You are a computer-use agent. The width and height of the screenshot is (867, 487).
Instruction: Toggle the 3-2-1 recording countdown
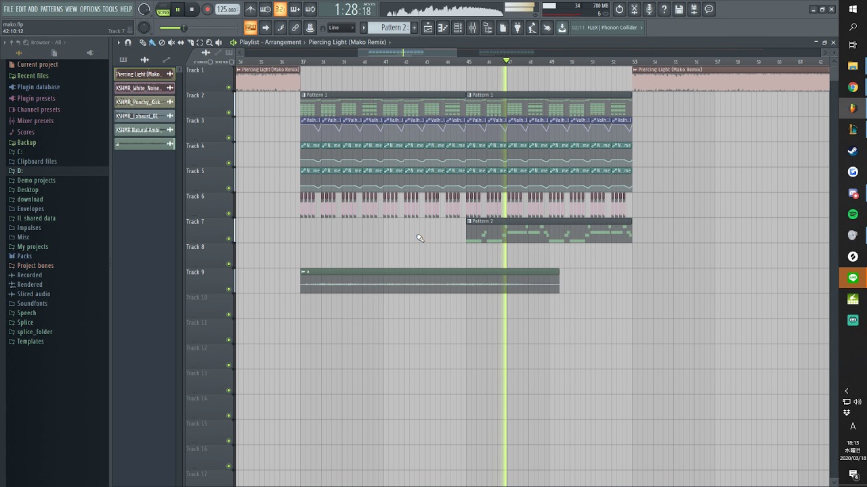click(280, 9)
